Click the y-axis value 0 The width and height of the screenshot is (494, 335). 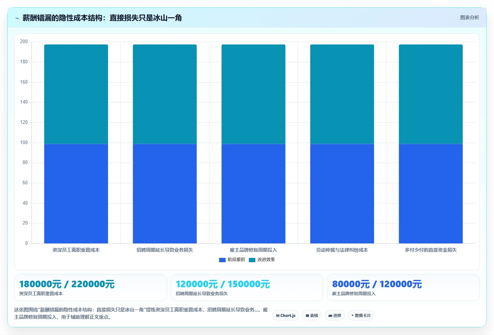point(26,243)
